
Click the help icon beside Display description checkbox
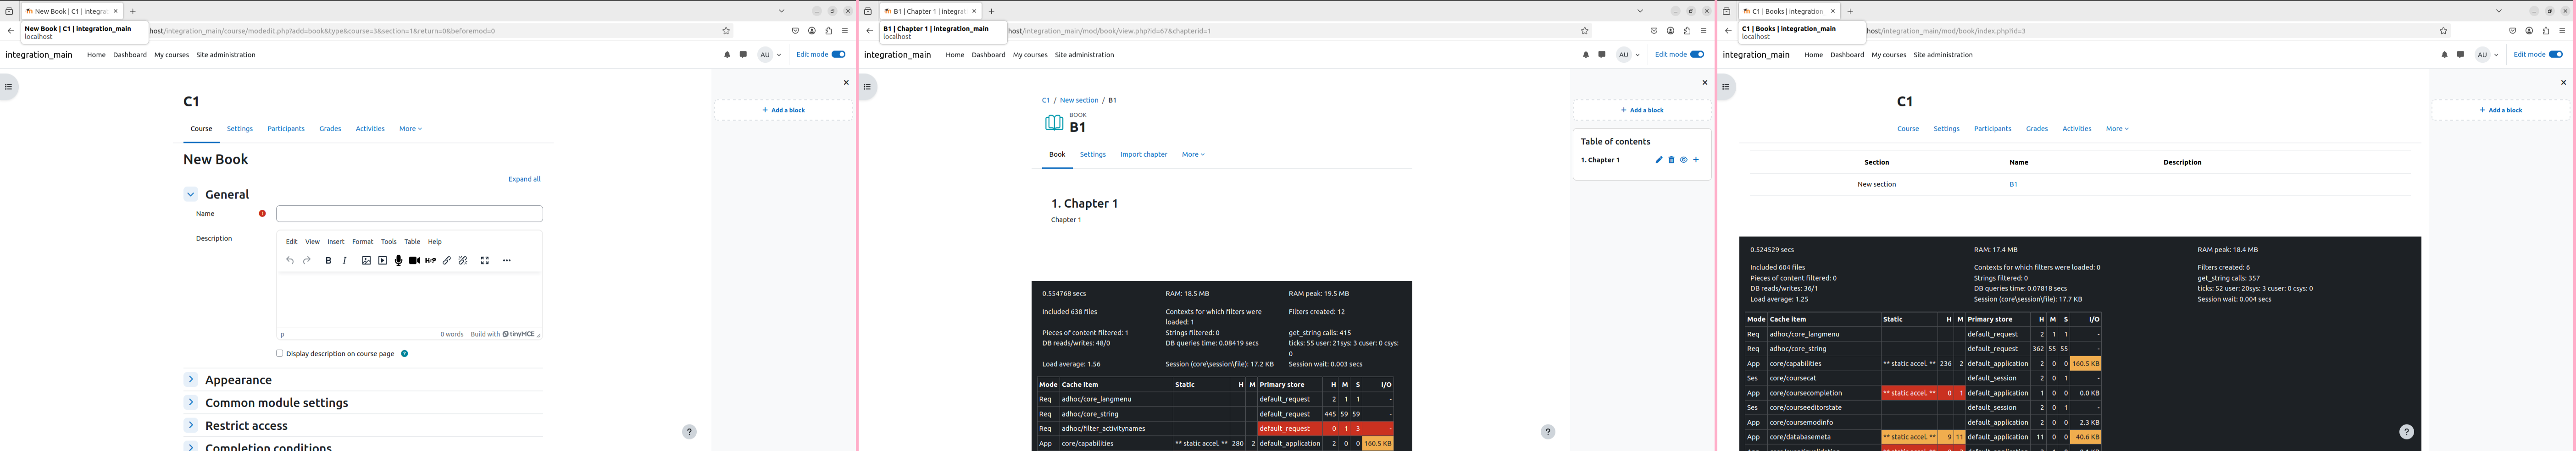click(x=404, y=353)
